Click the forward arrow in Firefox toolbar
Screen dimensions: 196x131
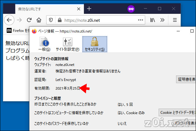tap(19, 20)
